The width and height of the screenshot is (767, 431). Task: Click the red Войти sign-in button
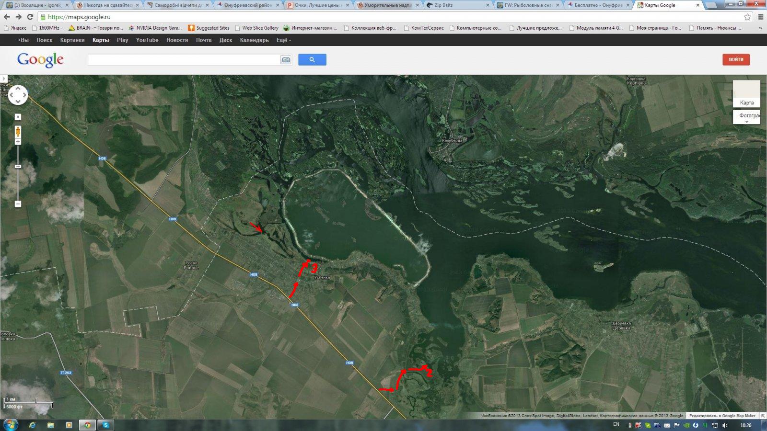pos(736,59)
